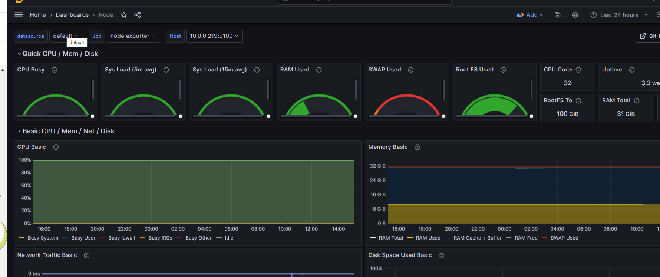Open the Disk Space Used Basic title
Screen dimensions: 660x277
click(400, 255)
